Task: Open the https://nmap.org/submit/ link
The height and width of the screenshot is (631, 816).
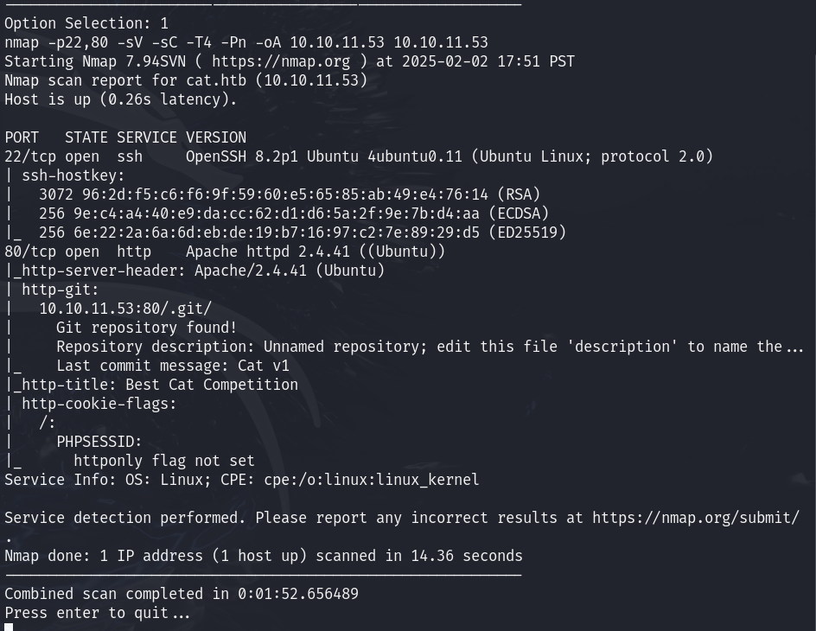Action: (x=696, y=518)
